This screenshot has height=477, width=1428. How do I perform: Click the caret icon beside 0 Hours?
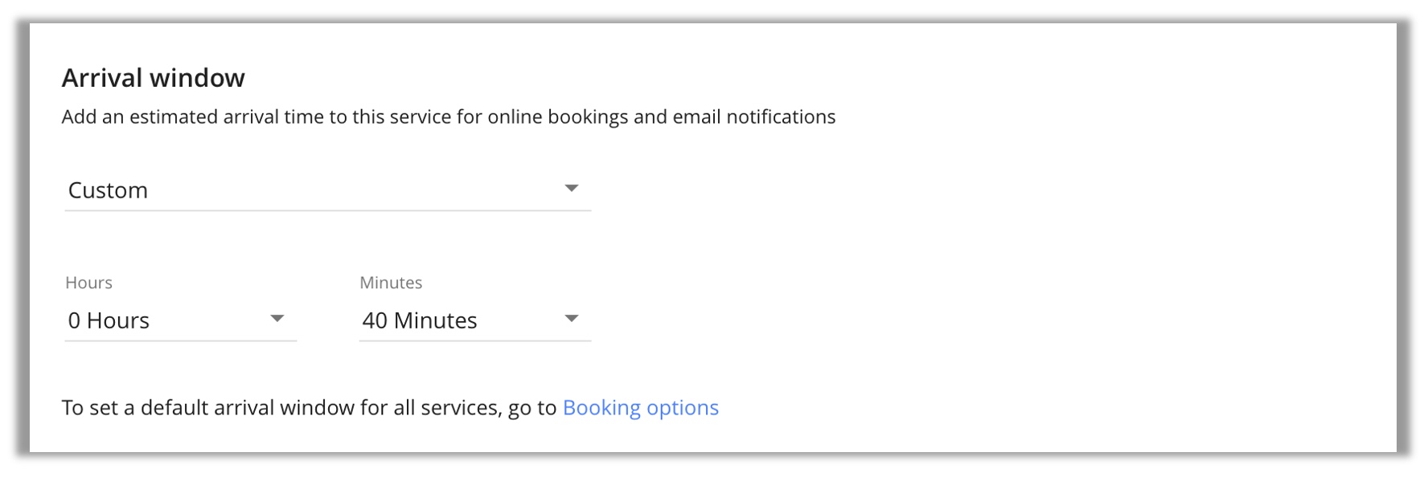point(277,319)
